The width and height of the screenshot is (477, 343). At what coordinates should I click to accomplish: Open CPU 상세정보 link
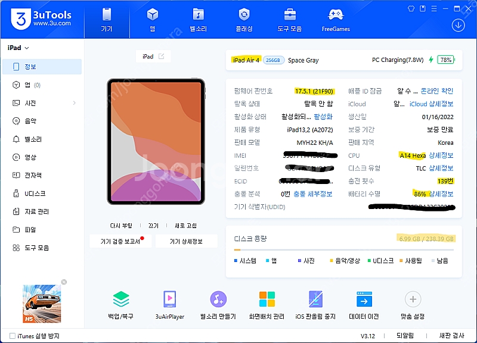441,155
